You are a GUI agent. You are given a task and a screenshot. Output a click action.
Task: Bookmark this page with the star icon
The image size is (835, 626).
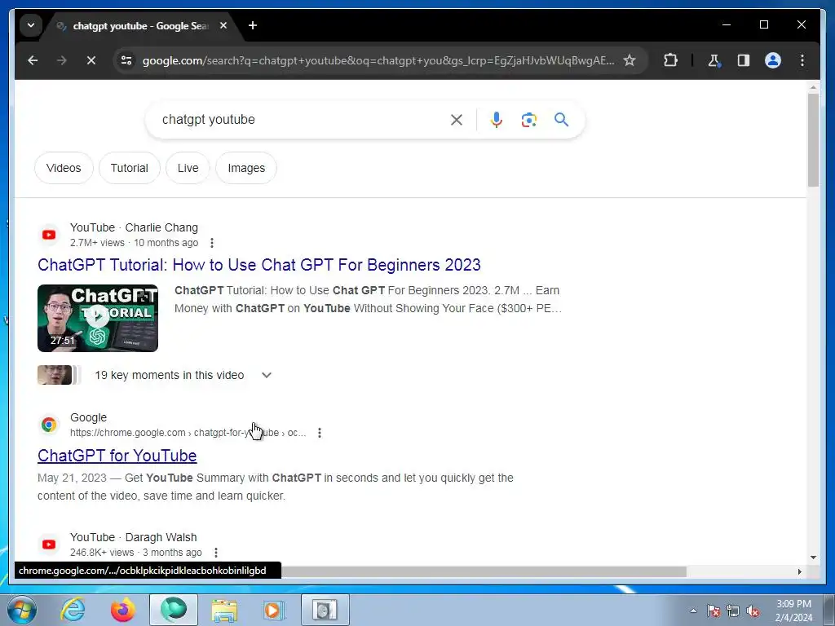630,60
